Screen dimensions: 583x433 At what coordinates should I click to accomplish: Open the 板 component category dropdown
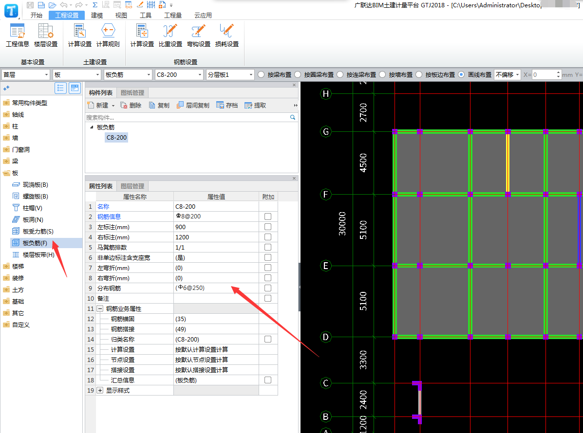point(76,74)
